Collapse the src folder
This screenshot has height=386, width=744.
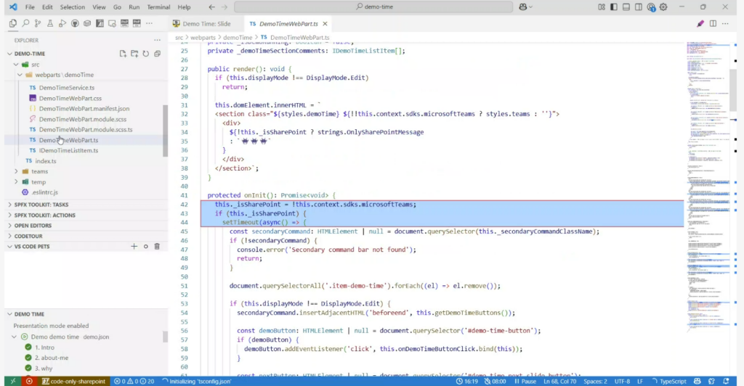[16, 65]
